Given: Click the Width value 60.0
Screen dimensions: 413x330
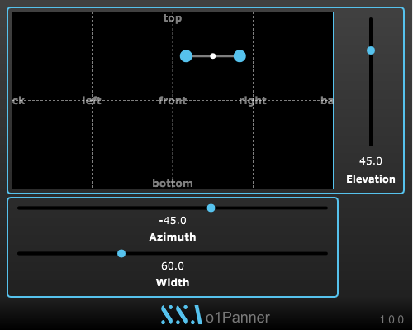Looking at the screenshot, I should point(173,266).
